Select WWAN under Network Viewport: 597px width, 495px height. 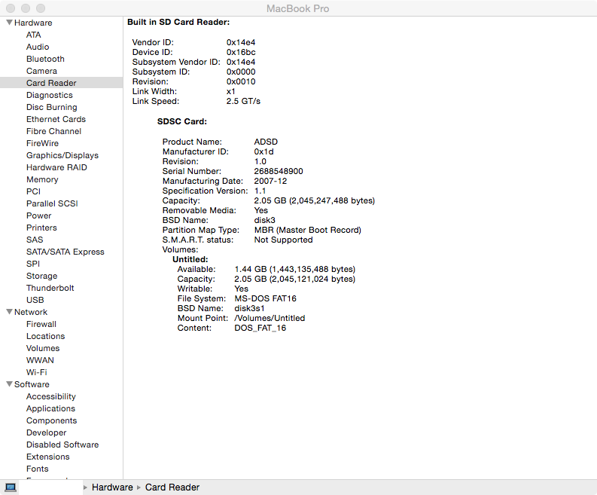pyautogui.click(x=40, y=360)
